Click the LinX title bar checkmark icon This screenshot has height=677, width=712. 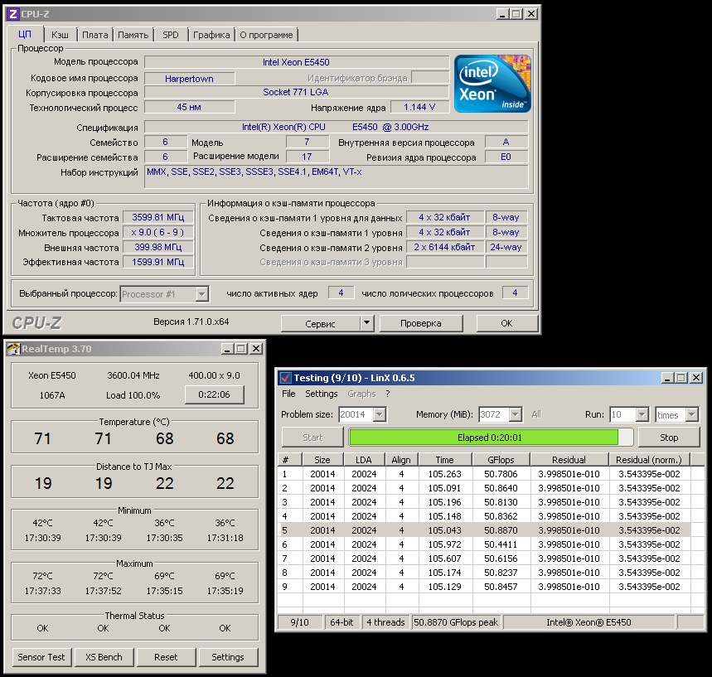[285, 378]
